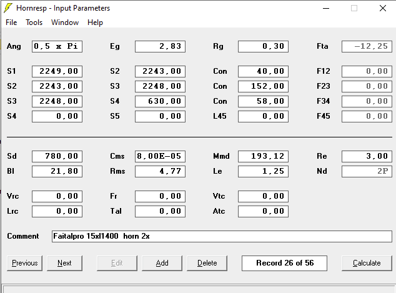This screenshot has height=293, width=396.
Task: Click the Fr field
Action: (x=160, y=196)
